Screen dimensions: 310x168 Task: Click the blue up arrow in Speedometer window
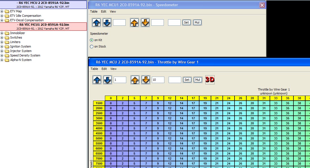point(97,23)
